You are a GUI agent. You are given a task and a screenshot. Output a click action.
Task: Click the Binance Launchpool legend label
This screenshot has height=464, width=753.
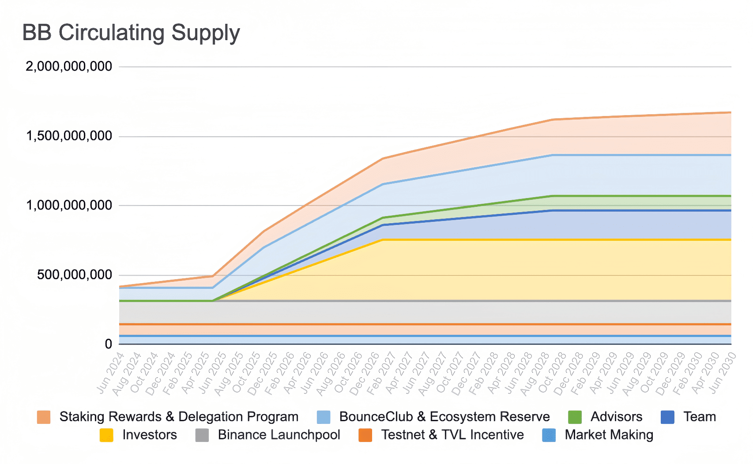(279, 435)
